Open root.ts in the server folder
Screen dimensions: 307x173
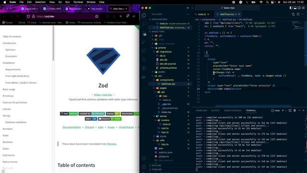coord(165,128)
